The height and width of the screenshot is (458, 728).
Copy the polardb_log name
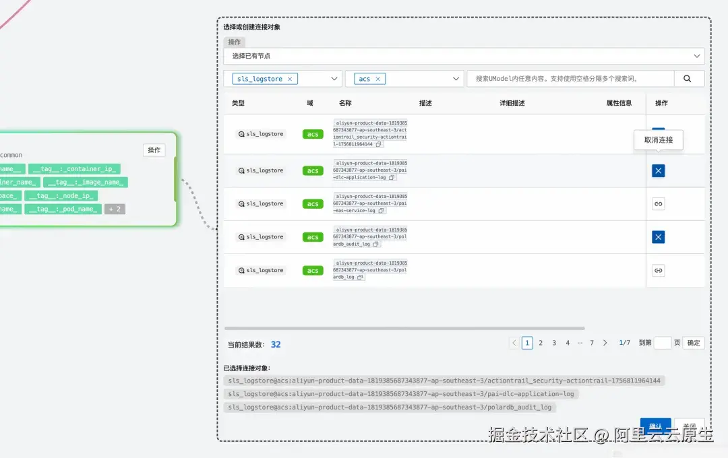(x=360, y=277)
